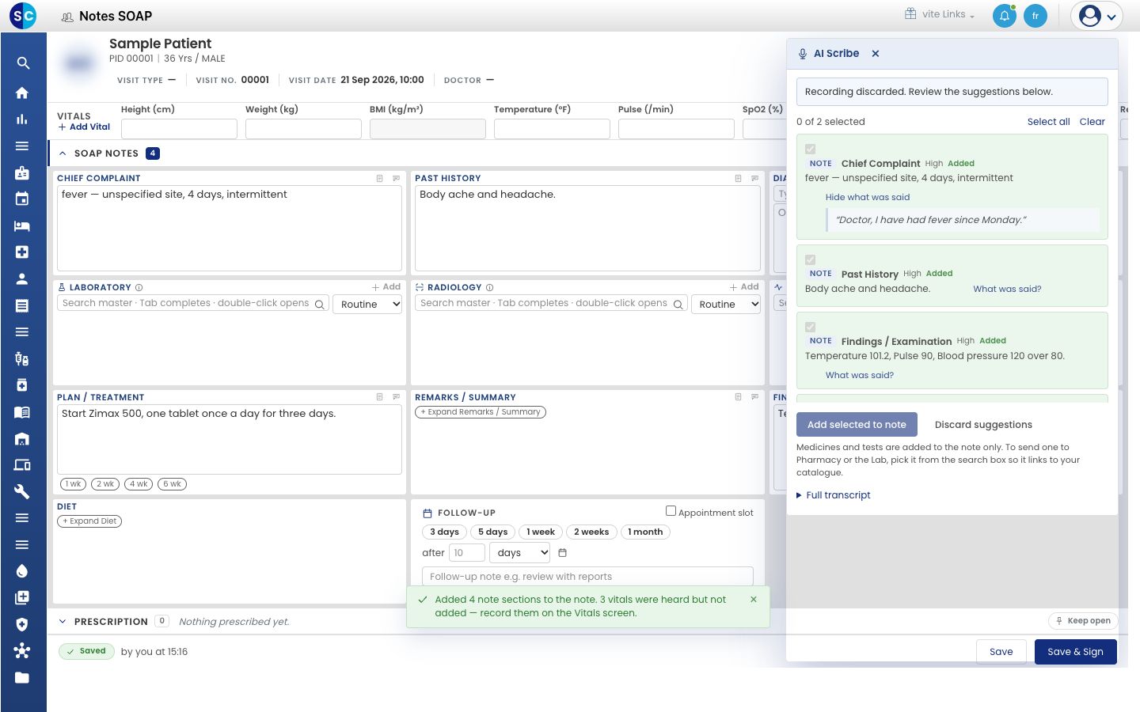Click Add selected to note
The width and height of the screenshot is (1140, 712).
click(x=857, y=425)
